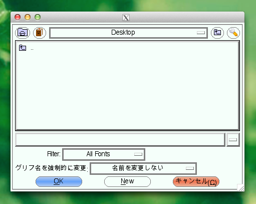Open the Desktop directory dropdown
The width and height of the screenshot is (256, 204).
click(x=128, y=33)
